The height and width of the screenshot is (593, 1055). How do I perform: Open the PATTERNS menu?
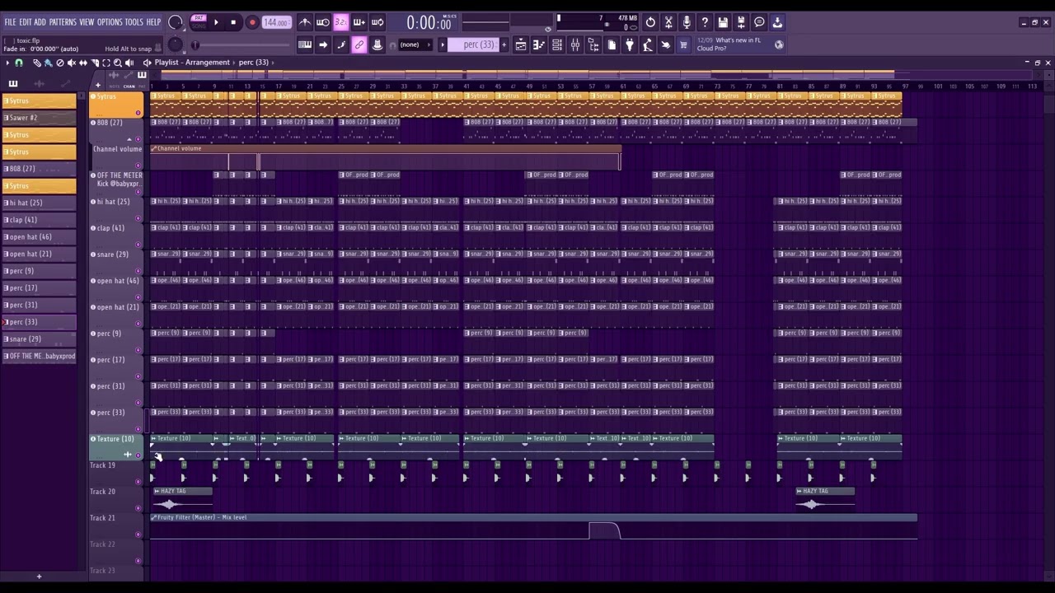pos(63,22)
